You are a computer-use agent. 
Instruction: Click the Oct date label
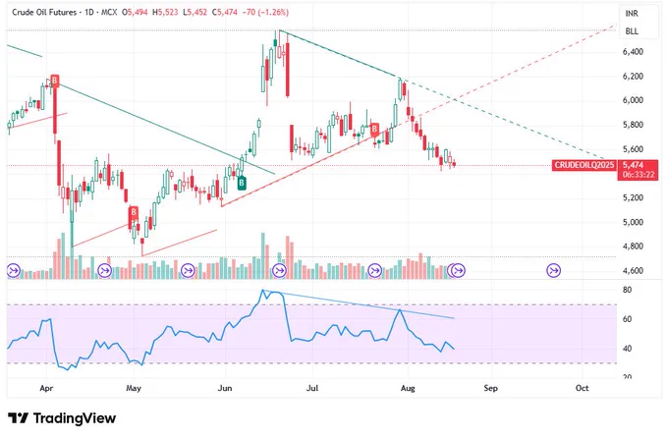coord(582,388)
